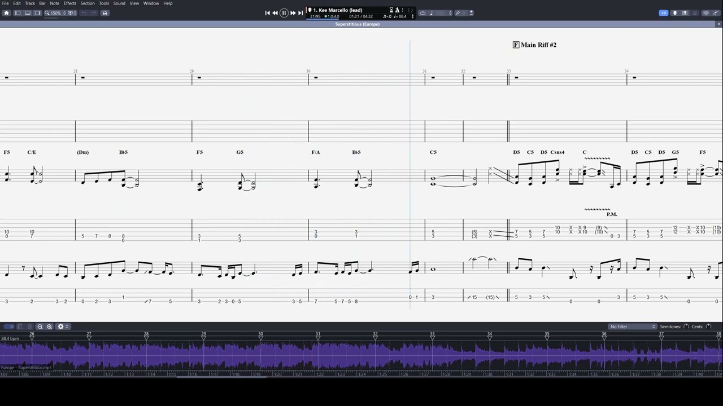Image resolution: width=723 pixels, height=406 pixels.
Task: Click the Print icon
Action: pos(104,13)
